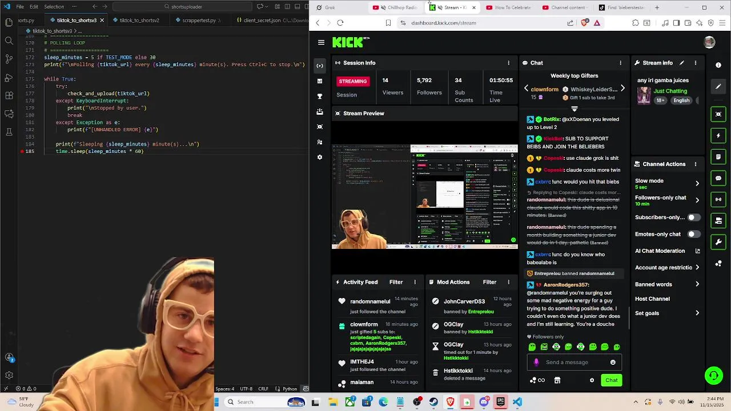Click the info circle icon in right rail

pos(718,65)
